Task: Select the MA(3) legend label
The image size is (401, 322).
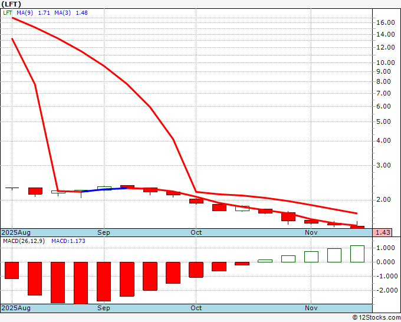Action: 63,13
